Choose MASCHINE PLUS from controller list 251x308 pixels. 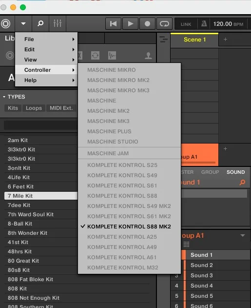(x=130, y=131)
